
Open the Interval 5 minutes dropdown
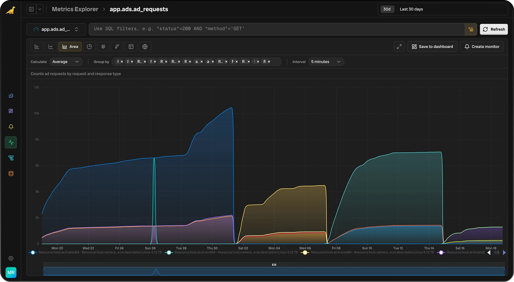326,62
